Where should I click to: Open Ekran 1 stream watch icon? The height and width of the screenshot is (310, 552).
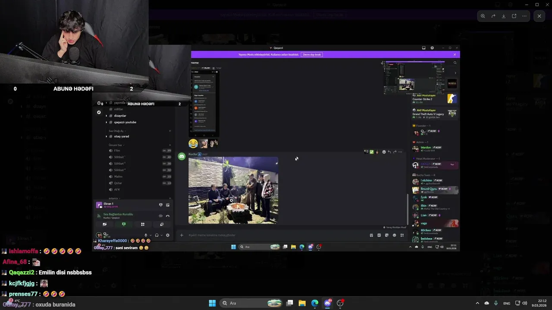click(x=161, y=205)
